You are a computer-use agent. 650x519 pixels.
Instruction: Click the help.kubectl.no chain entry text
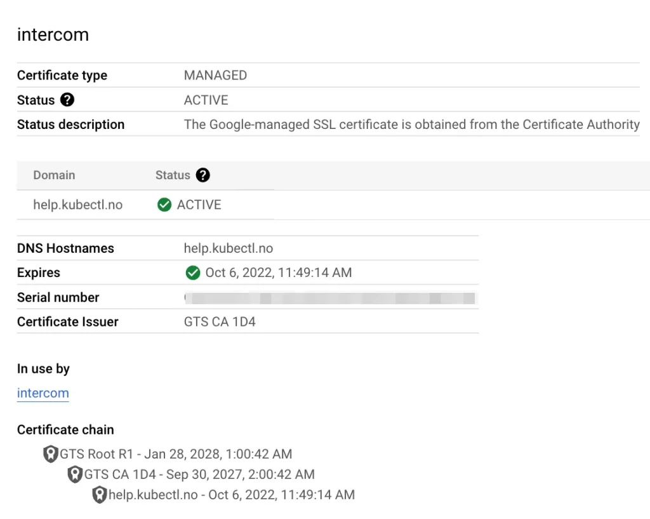click(232, 494)
